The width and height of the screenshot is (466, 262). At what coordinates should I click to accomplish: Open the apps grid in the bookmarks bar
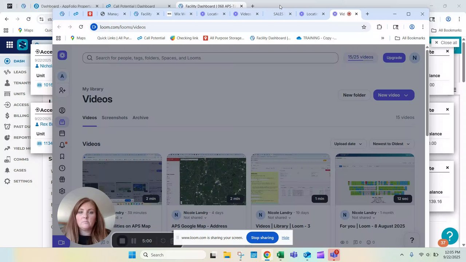coord(58,38)
